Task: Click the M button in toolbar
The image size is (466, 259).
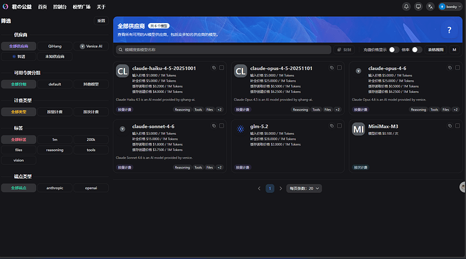Action: coord(454,50)
